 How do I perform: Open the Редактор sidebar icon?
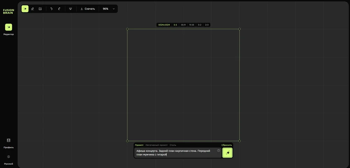[8, 27]
